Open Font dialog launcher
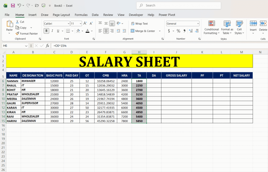 coord(94,39)
